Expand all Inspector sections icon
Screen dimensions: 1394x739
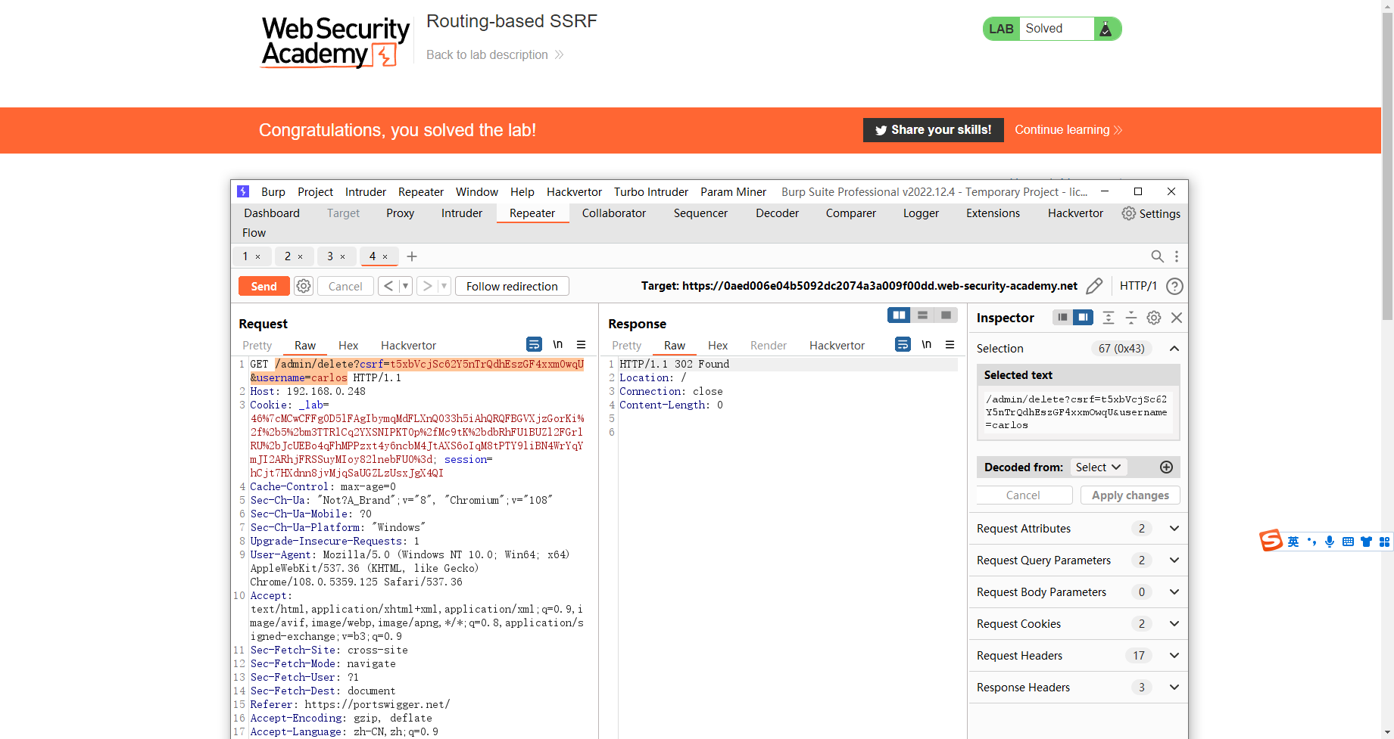(1109, 318)
